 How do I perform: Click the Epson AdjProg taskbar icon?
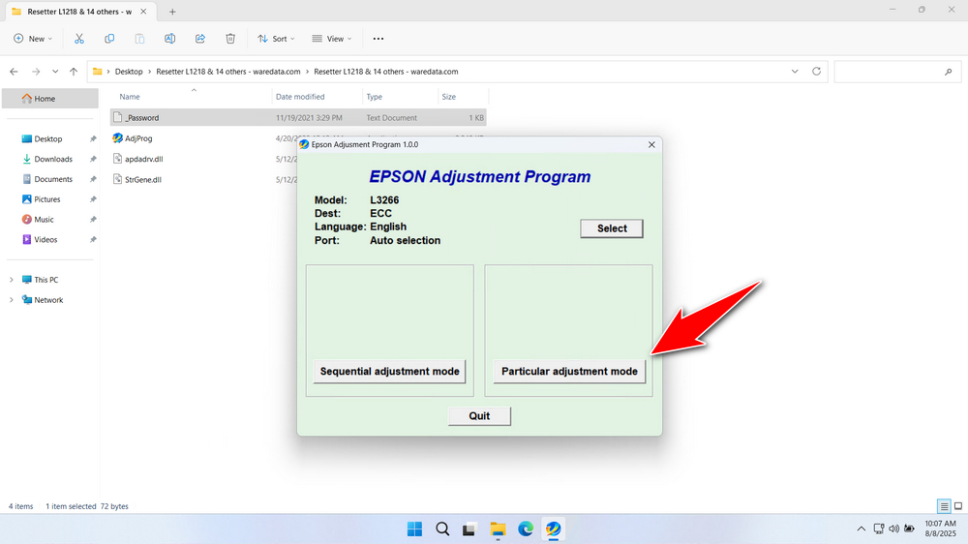[553, 529]
